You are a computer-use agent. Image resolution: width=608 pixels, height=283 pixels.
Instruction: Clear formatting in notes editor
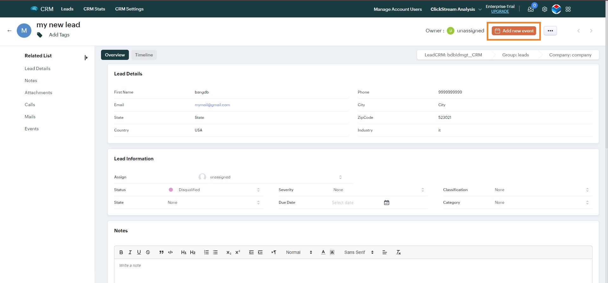coord(398,252)
